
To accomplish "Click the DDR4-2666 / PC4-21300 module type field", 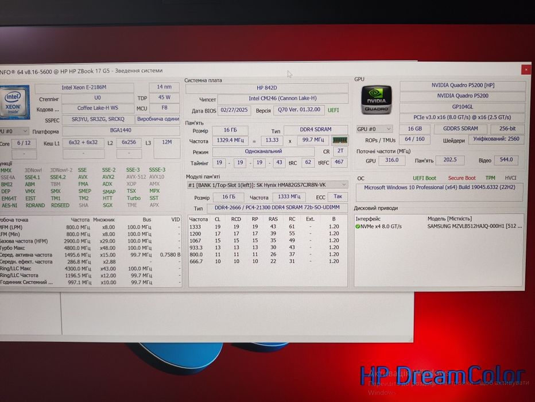I will [x=277, y=207].
